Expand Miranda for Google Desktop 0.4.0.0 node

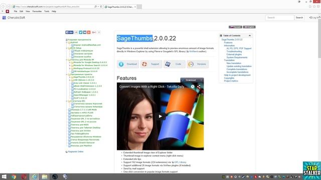(70, 62)
